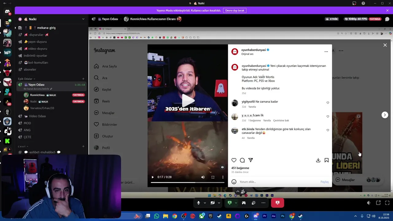Join the Video Odası voice channel

point(51,116)
